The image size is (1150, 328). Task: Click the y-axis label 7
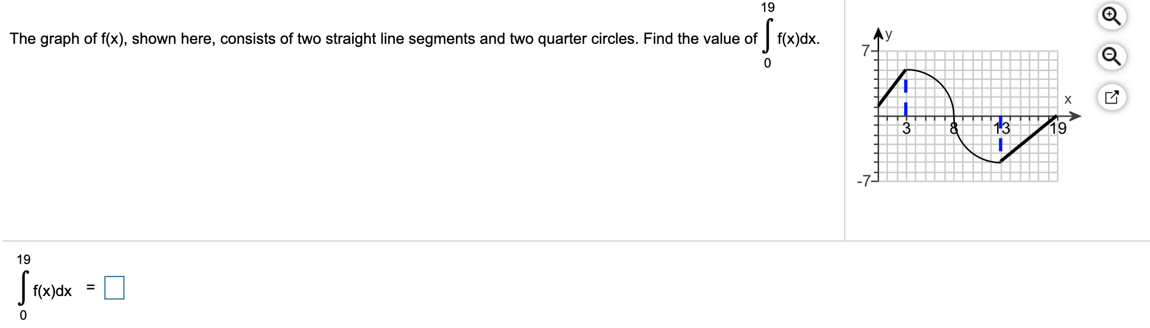point(865,51)
